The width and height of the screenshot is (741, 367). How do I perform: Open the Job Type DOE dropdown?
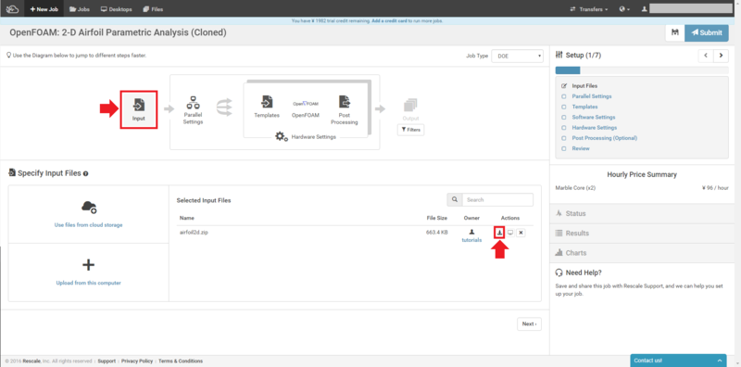(x=517, y=56)
